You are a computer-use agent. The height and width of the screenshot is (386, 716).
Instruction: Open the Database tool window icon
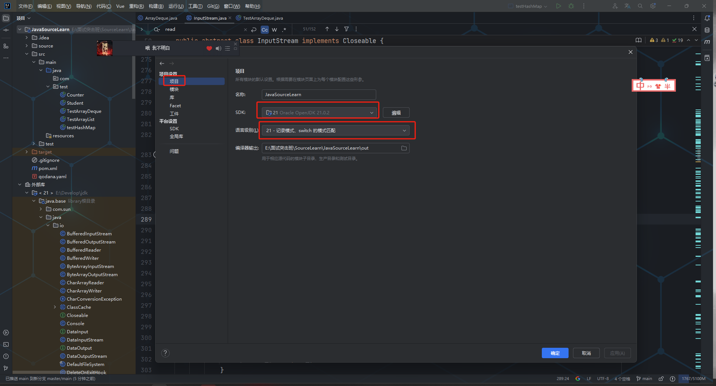click(x=707, y=30)
